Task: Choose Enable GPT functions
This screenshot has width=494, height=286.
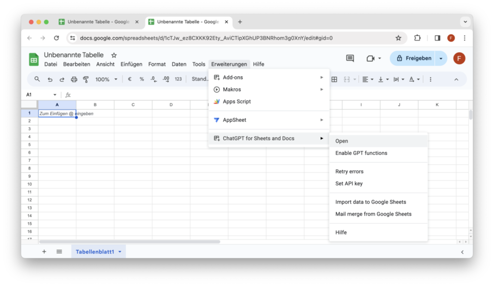Action: coord(378,153)
